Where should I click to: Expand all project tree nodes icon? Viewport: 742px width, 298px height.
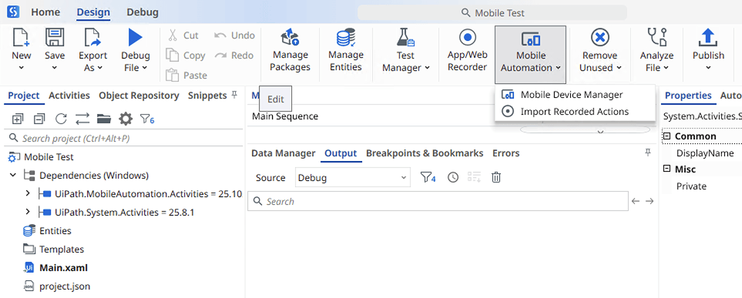18,119
